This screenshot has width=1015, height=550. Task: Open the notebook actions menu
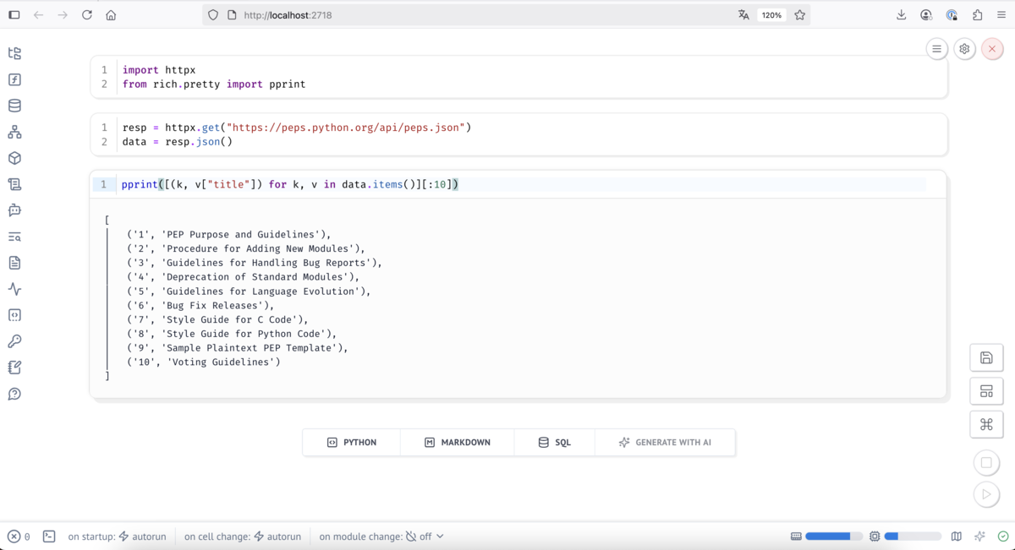(936, 48)
